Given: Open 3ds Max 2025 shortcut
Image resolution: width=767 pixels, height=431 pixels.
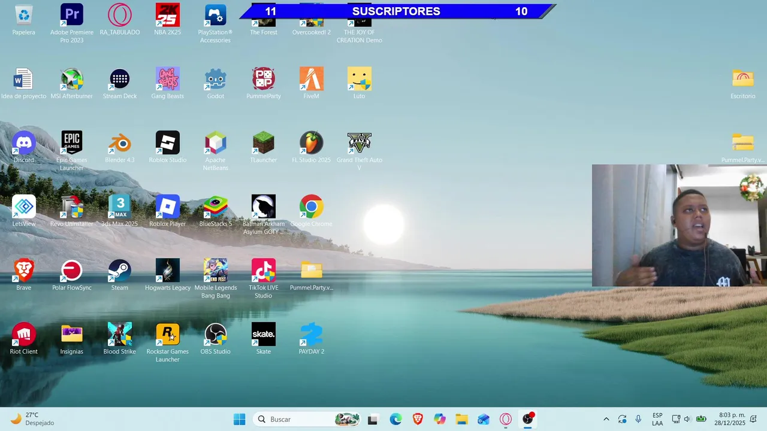Looking at the screenshot, I should (120, 207).
